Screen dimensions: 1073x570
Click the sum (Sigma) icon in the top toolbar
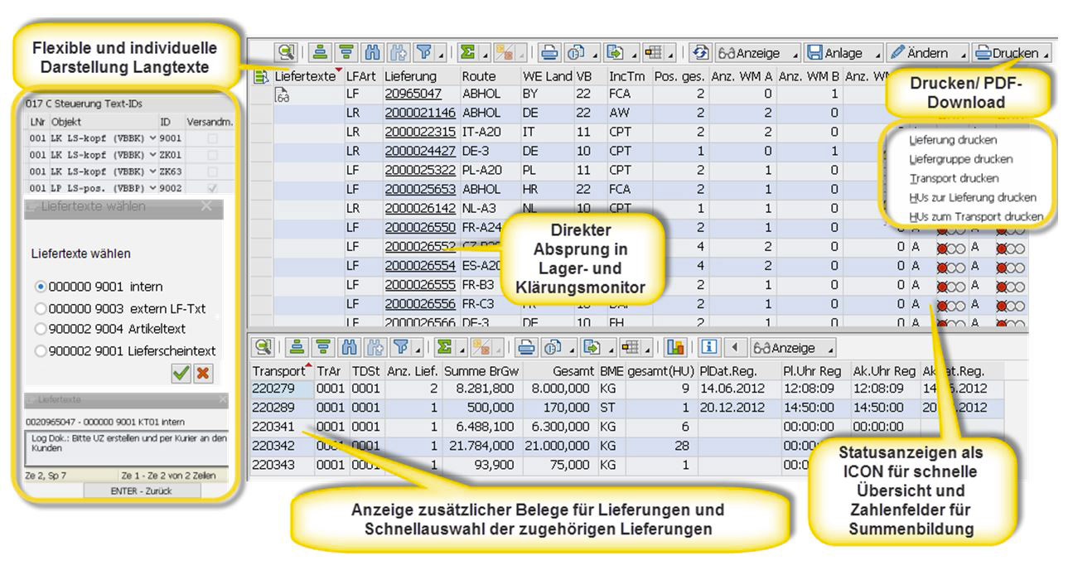467,52
